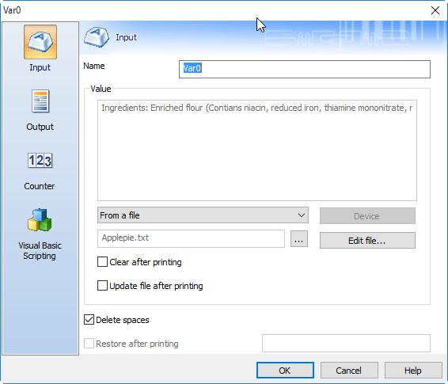Viewport: 448px width, 384px height.
Task: Expand source type combo box arrow
Action: coord(301,215)
